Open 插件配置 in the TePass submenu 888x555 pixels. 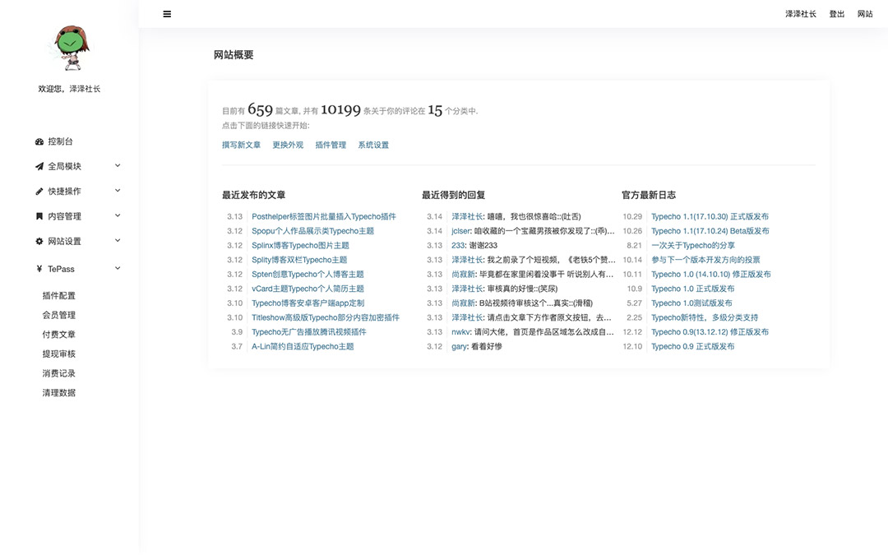(59, 296)
